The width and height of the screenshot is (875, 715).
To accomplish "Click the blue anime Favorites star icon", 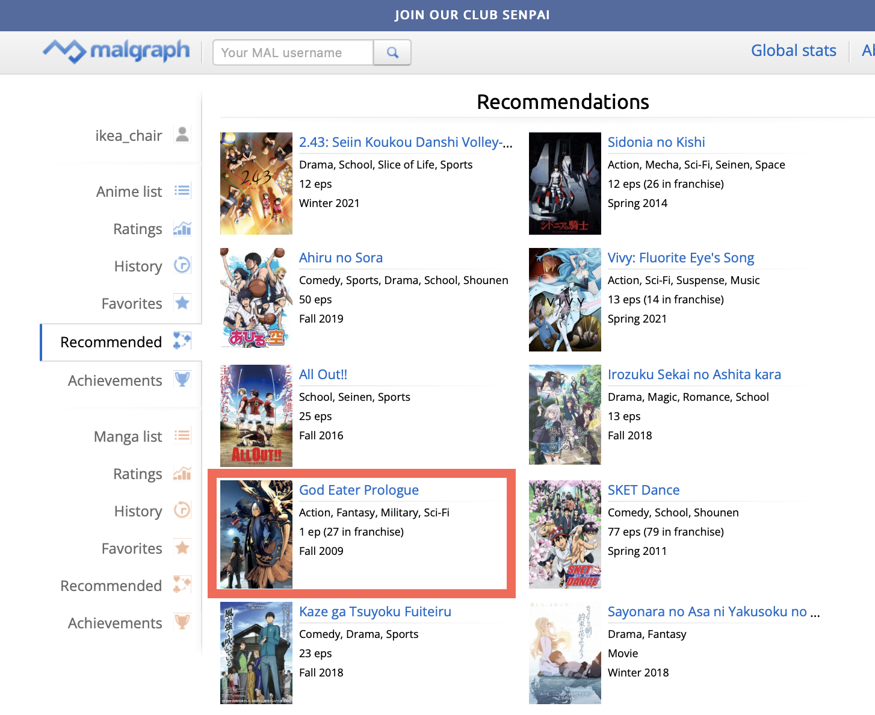I will 182,303.
